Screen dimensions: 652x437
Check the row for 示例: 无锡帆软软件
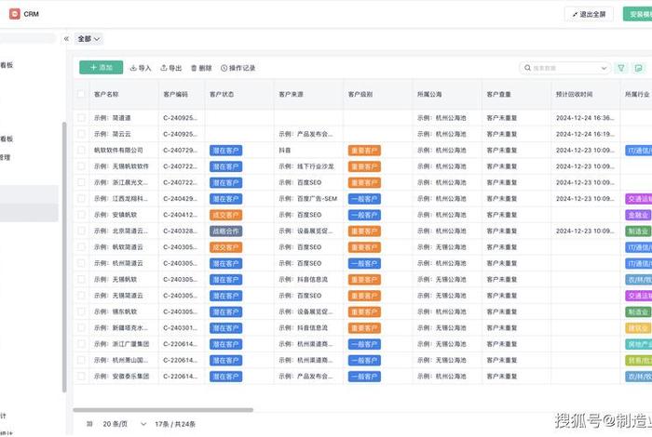81,166
